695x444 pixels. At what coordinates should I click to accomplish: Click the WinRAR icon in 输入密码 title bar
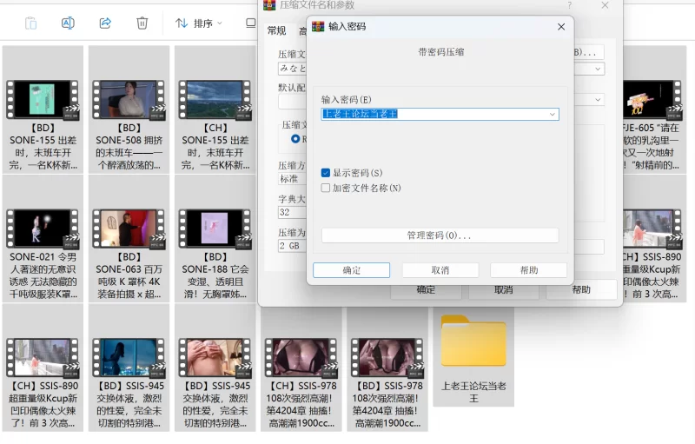point(318,27)
